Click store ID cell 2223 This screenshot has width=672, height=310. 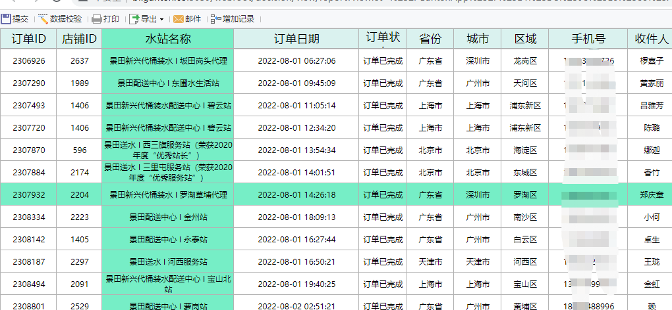coord(79,217)
